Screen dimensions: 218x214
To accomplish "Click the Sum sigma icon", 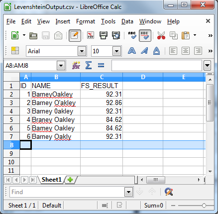I will pyautogui.click(x=89, y=65).
